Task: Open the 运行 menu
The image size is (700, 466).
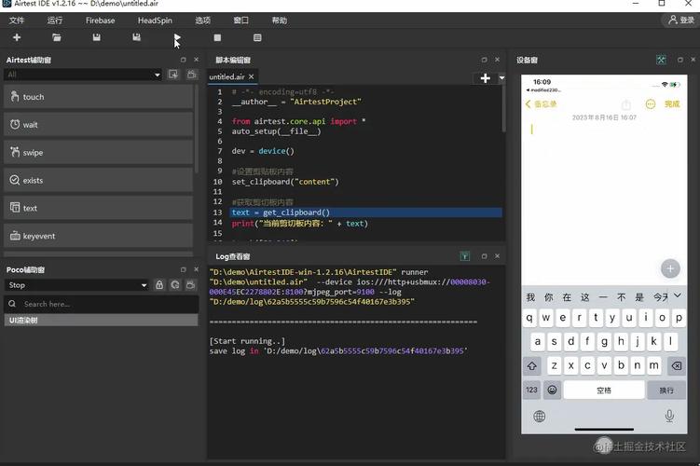Action: pyautogui.click(x=55, y=21)
